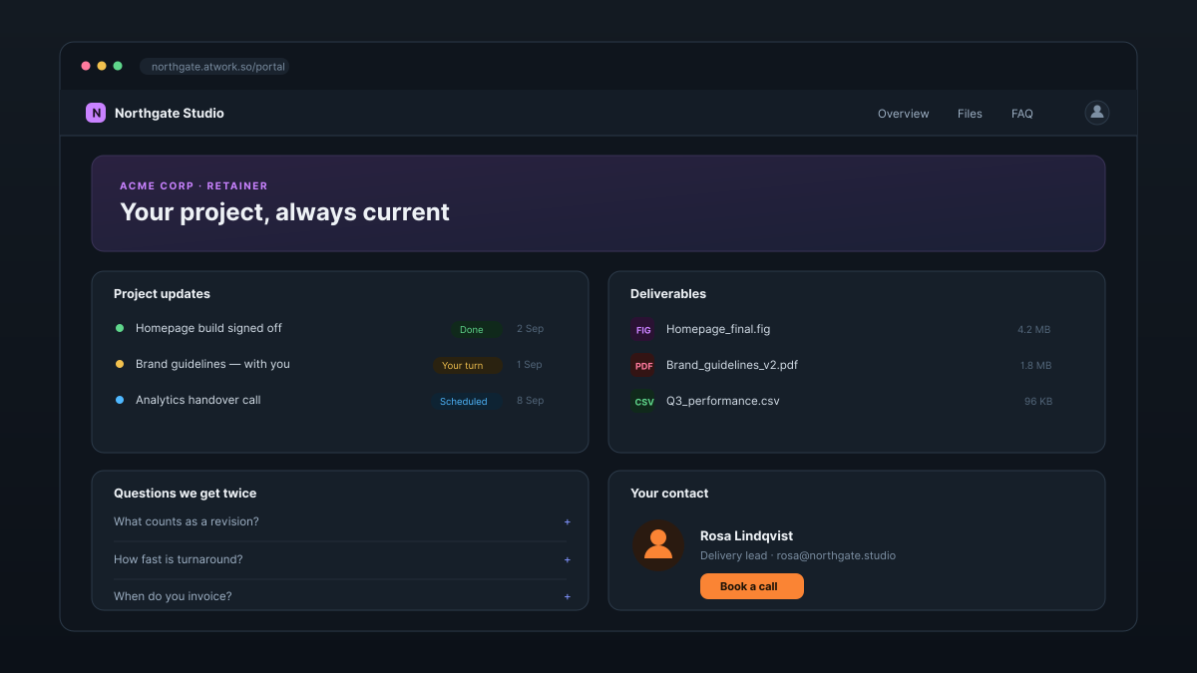Image resolution: width=1197 pixels, height=673 pixels.
Task: Select "Homepage build signed off" update
Action: pyautogui.click(x=208, y=328)
